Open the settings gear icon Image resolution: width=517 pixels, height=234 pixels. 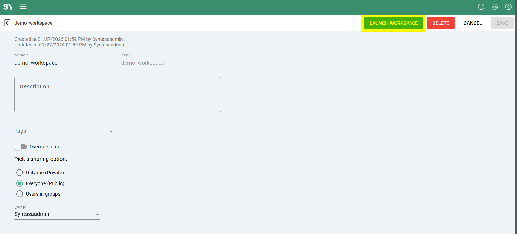pyautogui.click(x=495, y=7)
